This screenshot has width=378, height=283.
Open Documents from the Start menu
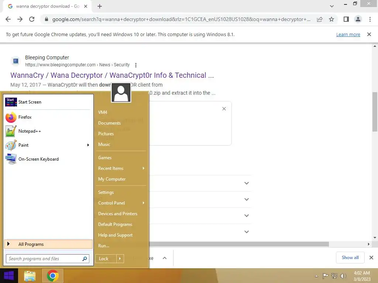[109, 123]
